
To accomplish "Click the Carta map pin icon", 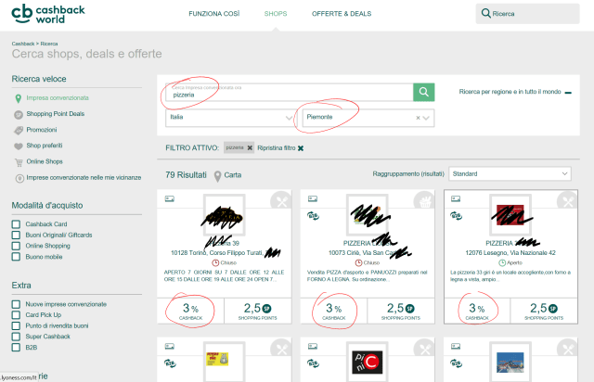I will click(x=217, y=175).
